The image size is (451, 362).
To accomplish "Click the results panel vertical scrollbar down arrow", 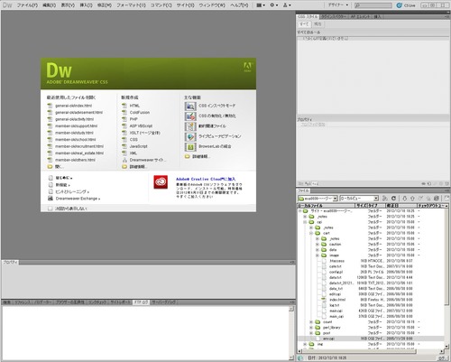I will pyautogui.click(x=291, y=357).
